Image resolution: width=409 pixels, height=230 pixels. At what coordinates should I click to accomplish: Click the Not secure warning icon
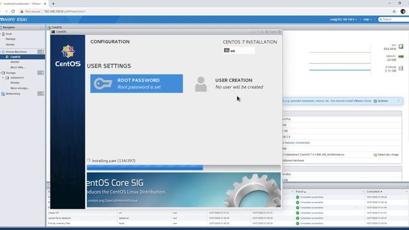coord(22,11)
